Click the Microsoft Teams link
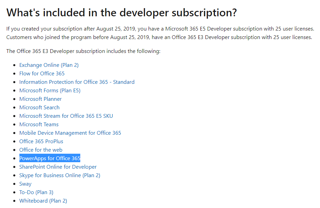Screen dimensions: 320x208 (38, 124)
